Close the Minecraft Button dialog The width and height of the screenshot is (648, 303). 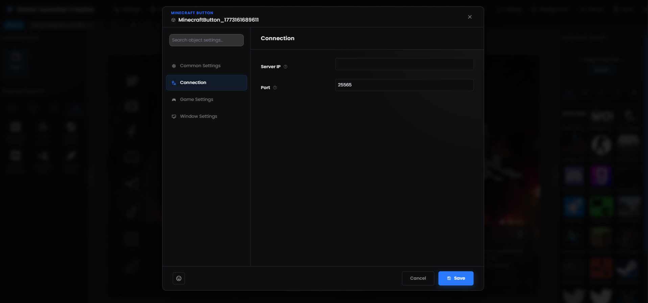(x=470, y=17)
